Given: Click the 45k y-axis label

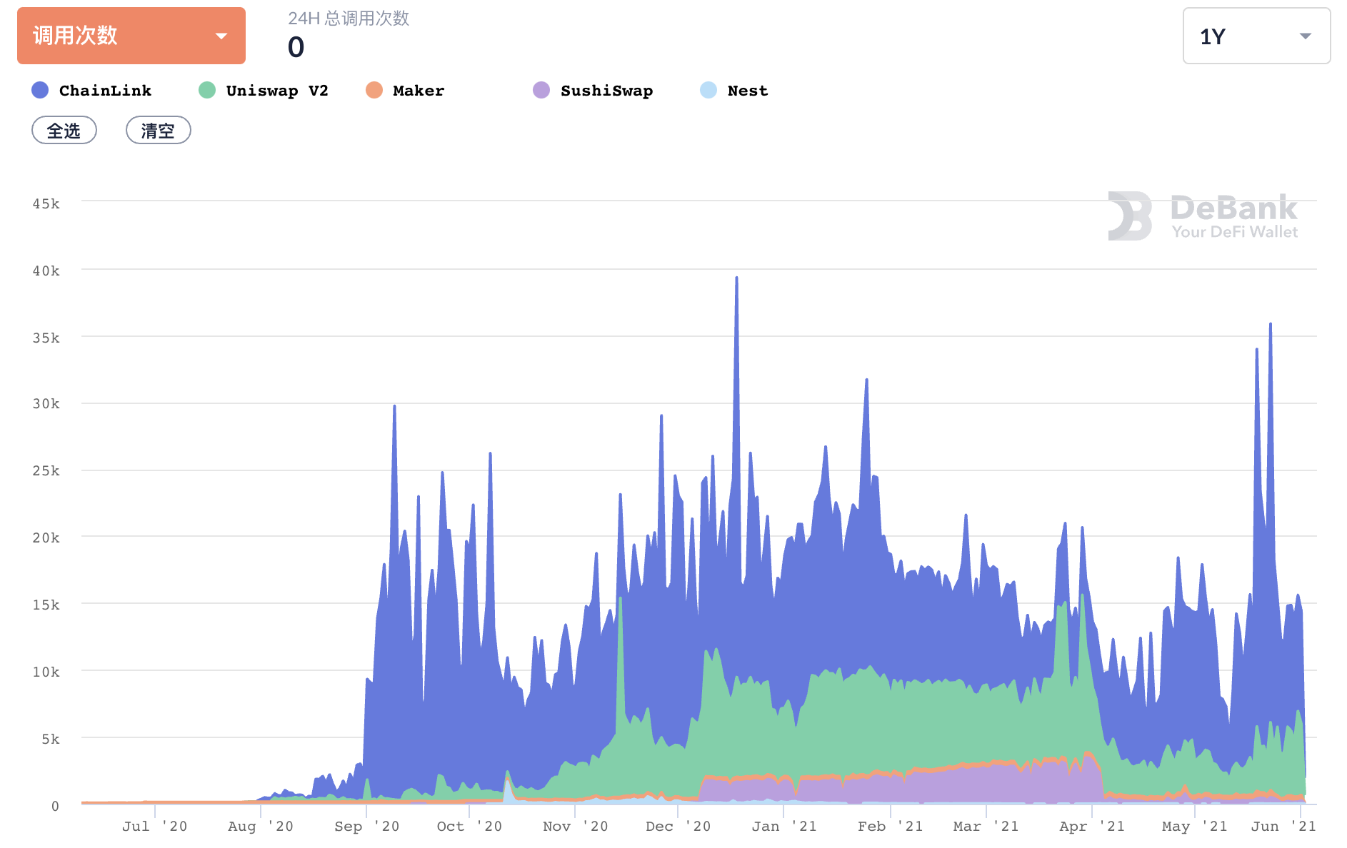Looking at the screenshot, I should (46, 204).
